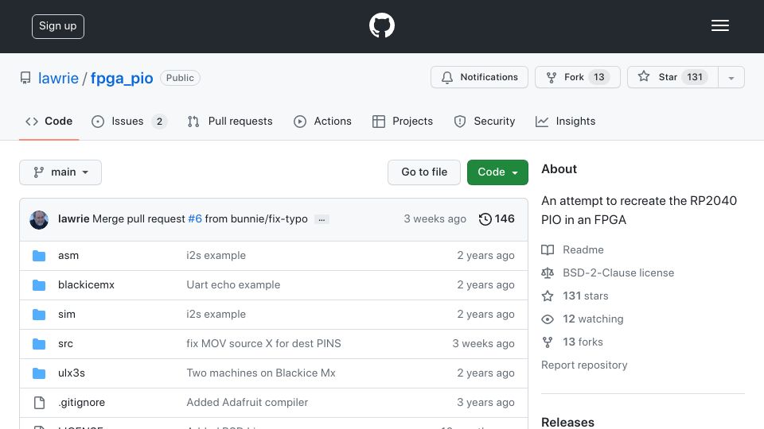Open lawrie author link in latest commit
The width and height of the screenshot is (764, 429).
tap(73, 219)
